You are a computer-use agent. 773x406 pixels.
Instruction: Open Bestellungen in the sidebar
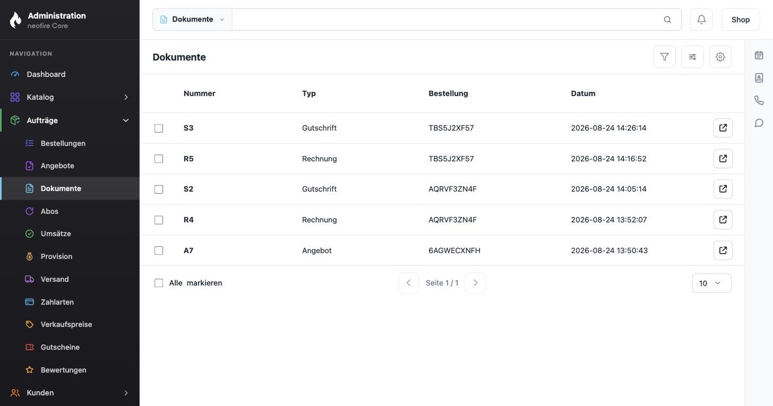(x=70, y=143)
